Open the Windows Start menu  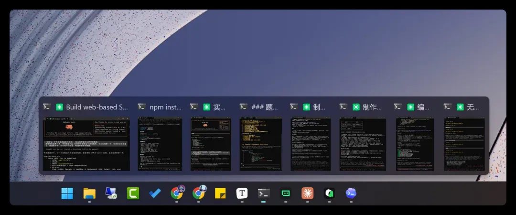coord(67,193)
